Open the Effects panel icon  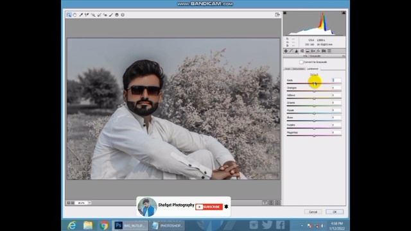click(x=319, y=51)
